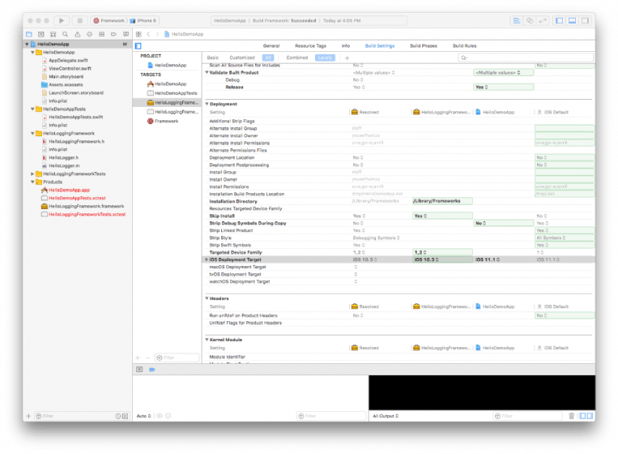This screenshot has height=454, width=618.
Task: Open the debug navigator icon
Action: 102,34
